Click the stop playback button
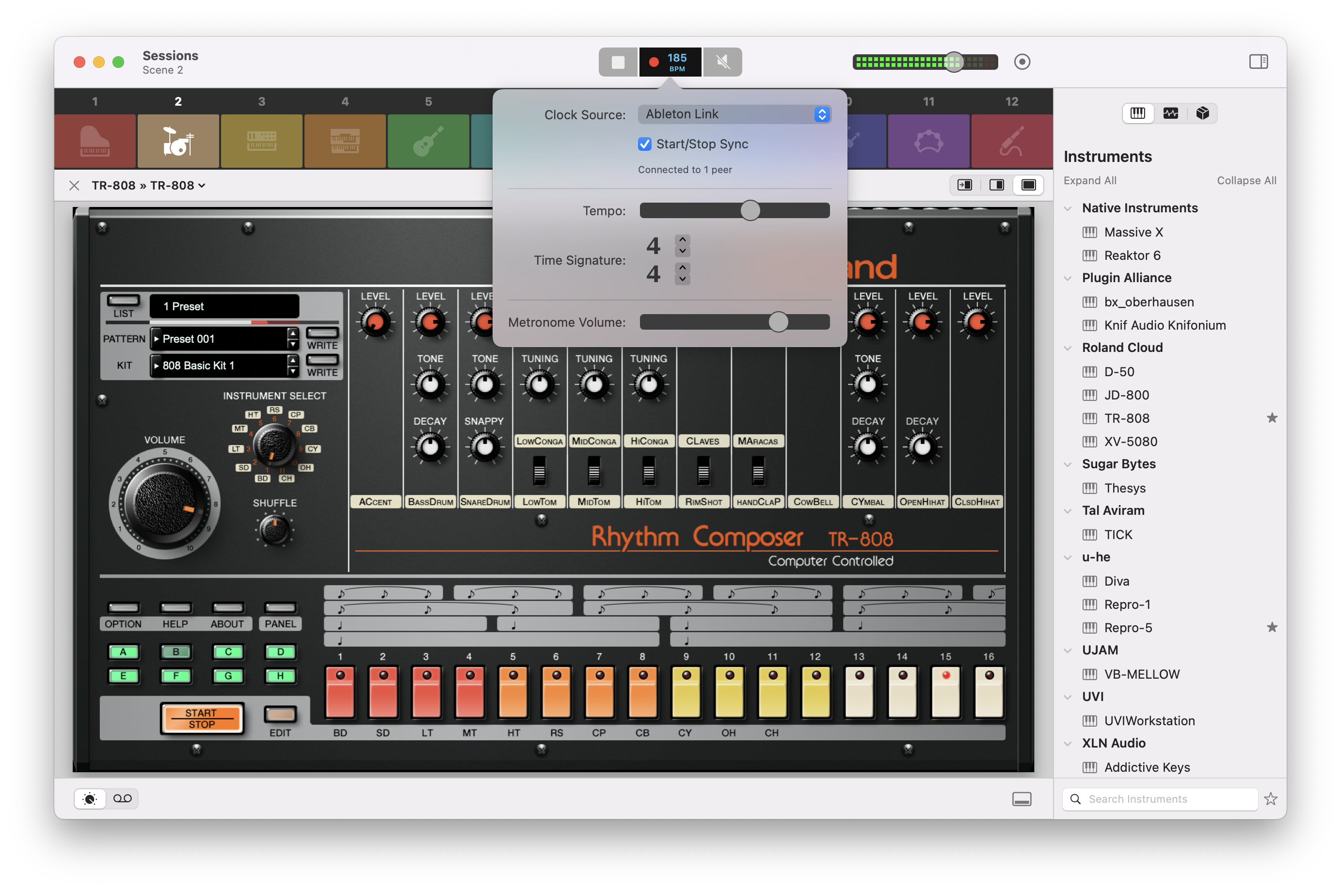1341x891 pixels. click(618, 62)
